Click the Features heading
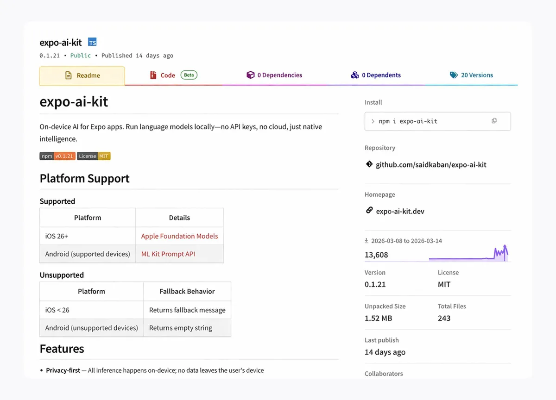556x400 pixels. [62, 349]
